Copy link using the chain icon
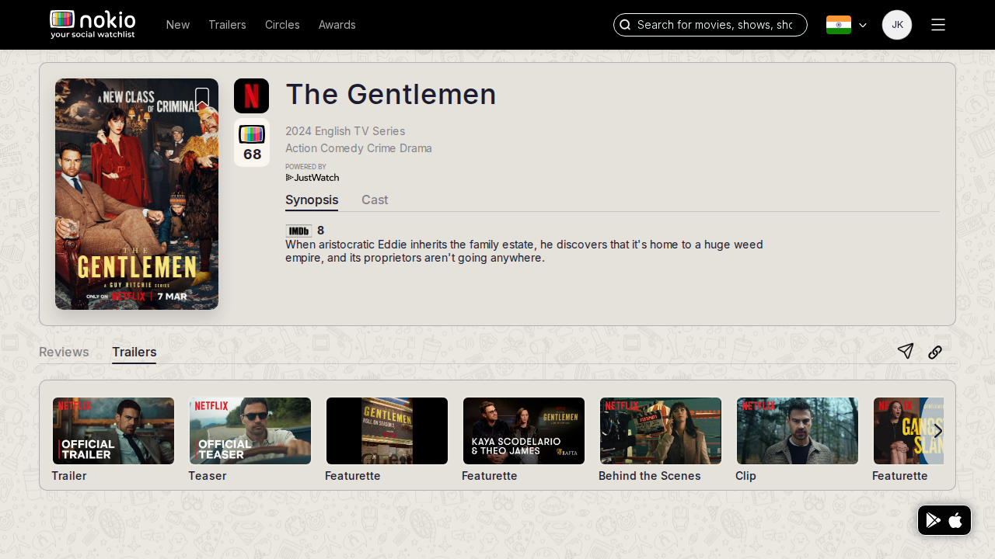 tap(935, 352)
